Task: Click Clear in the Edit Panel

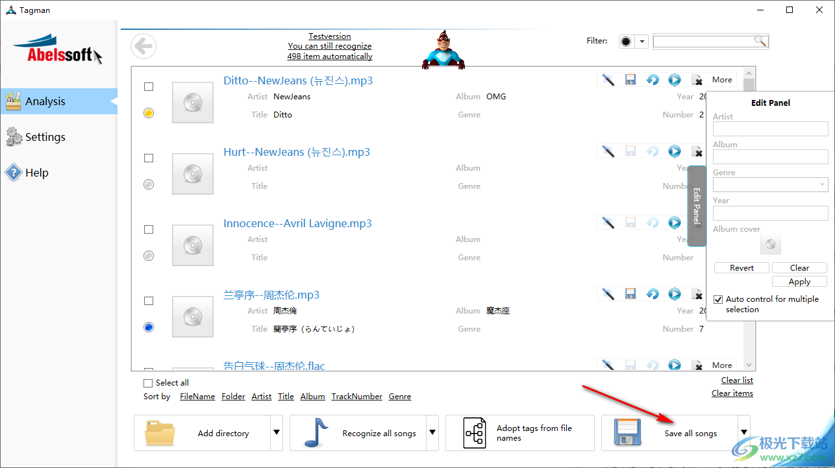Action: point(799,267)
